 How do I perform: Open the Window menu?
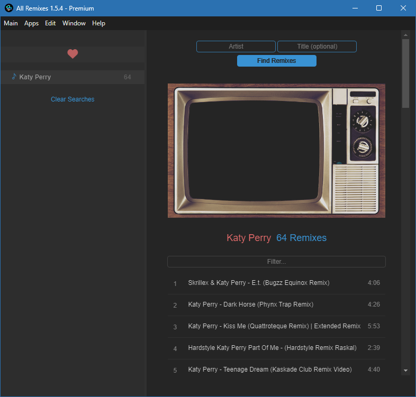tap(74, 23)
